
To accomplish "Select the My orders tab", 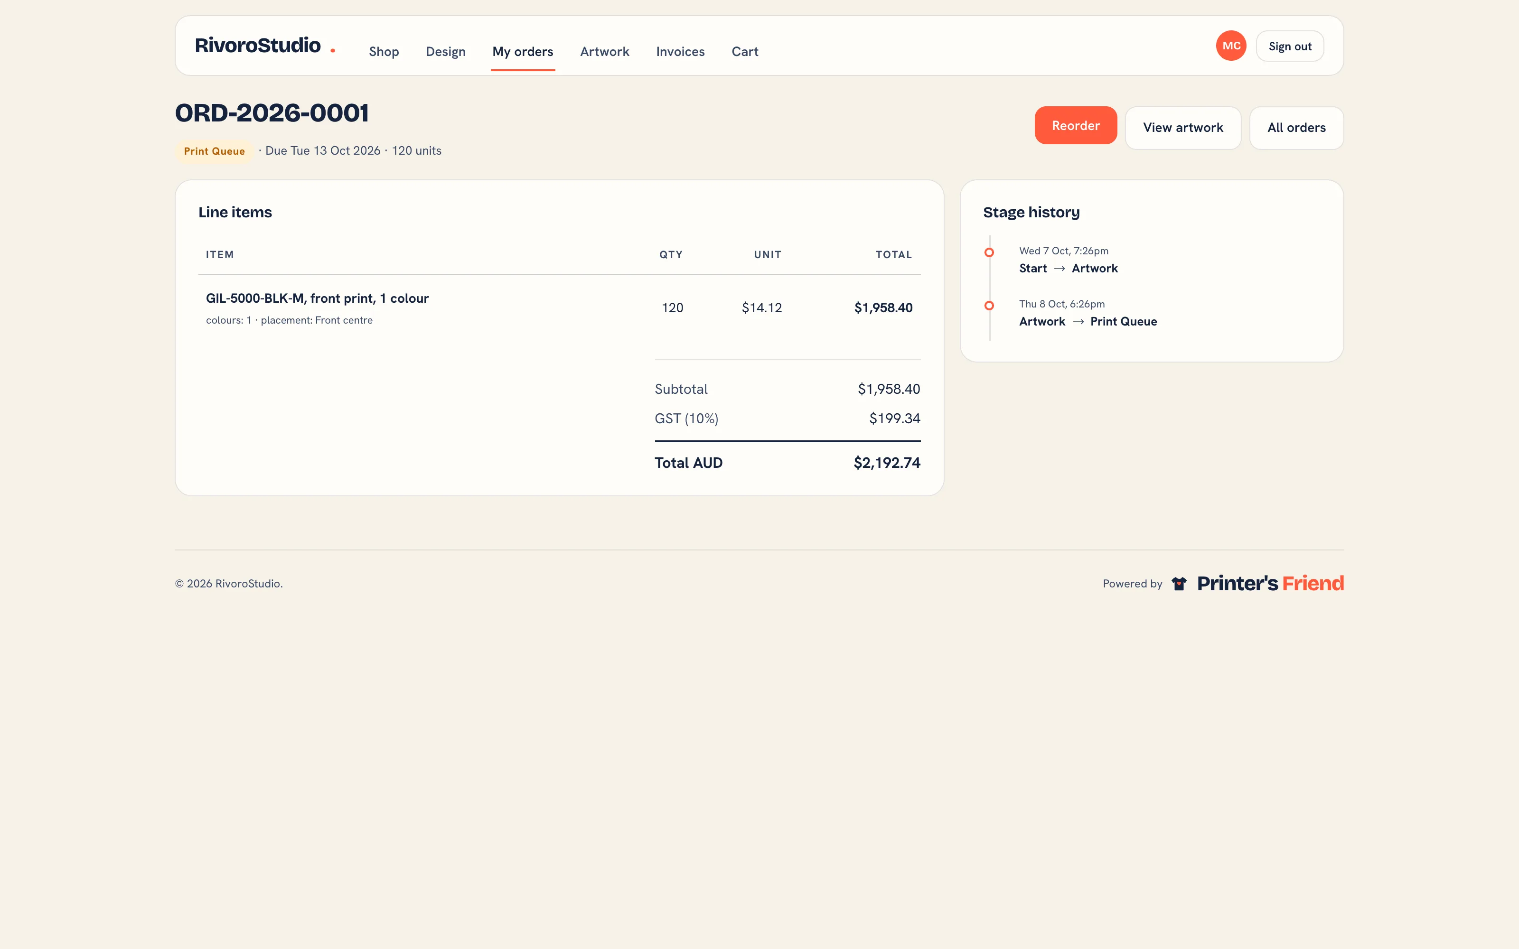I will pyautogui.click(x=523, y=51).
